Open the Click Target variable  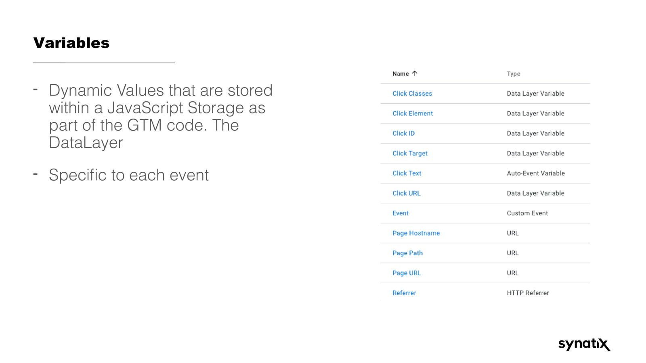point(410,153)
